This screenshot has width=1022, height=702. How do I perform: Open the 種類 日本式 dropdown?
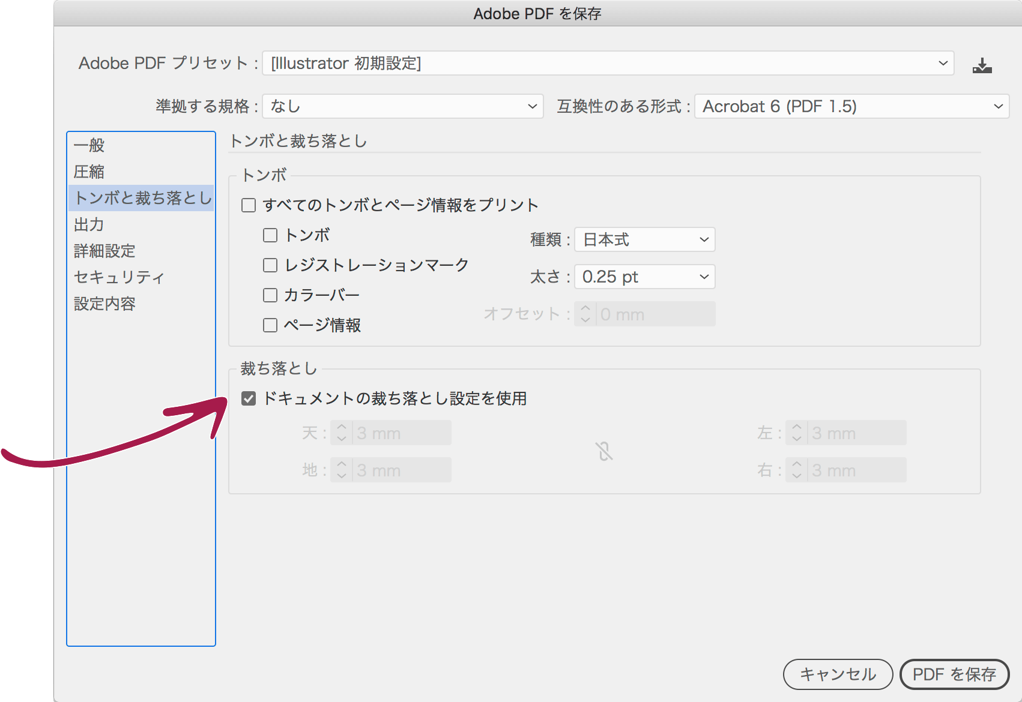tap(645, 239)
